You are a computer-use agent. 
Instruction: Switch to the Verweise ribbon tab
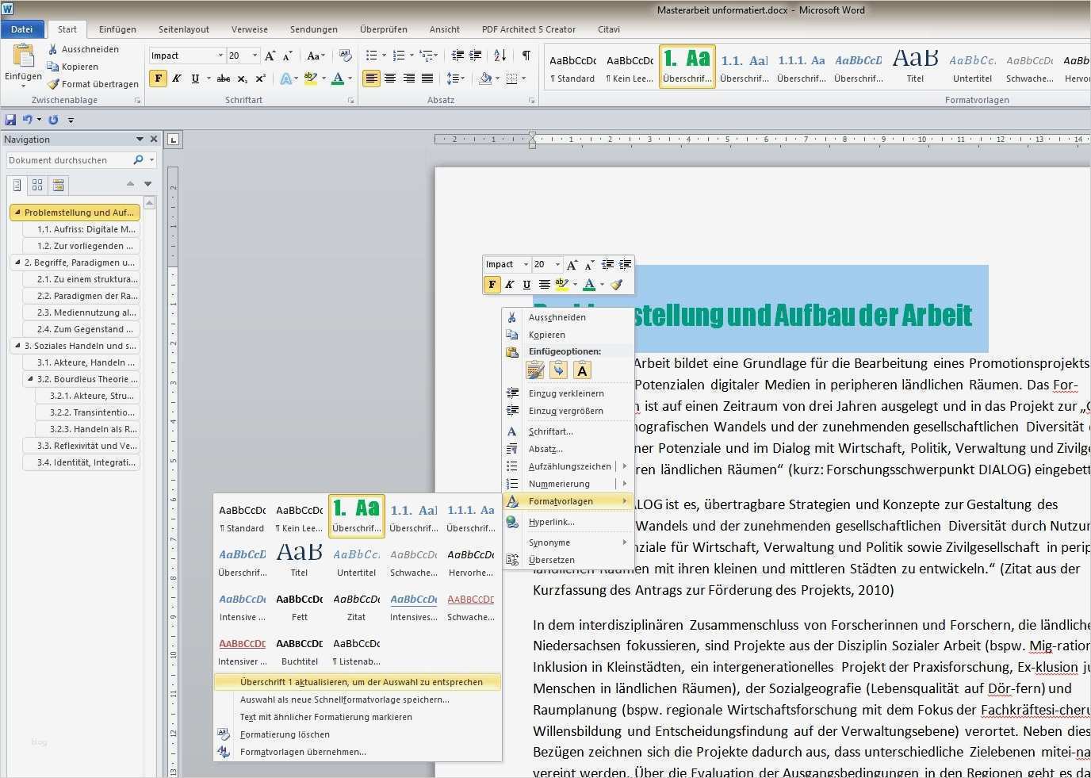[x=249, y=29]
